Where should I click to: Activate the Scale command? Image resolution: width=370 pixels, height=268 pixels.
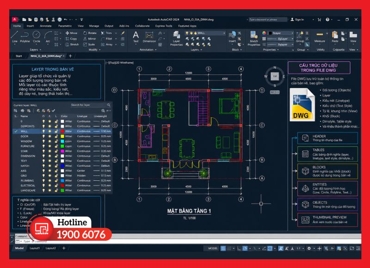pos(89,44)
